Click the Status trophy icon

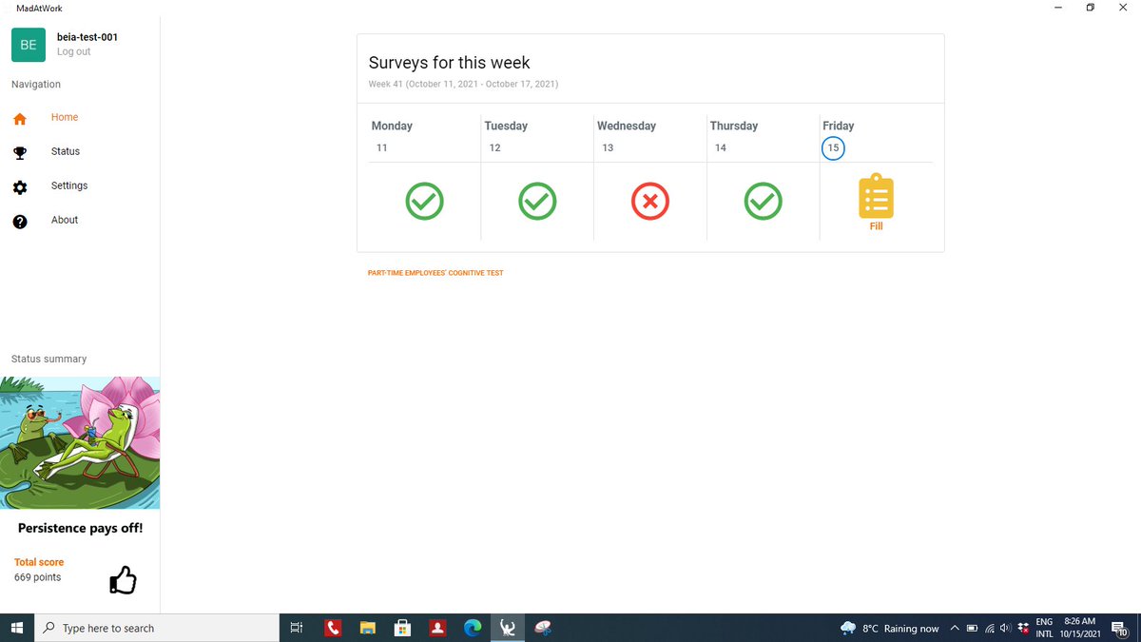[20, 153]
